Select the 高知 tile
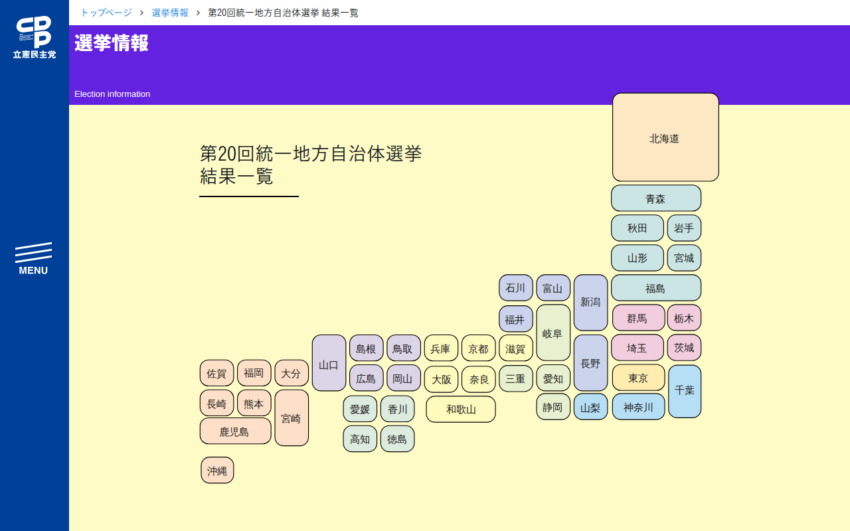This screenshot has width=850, height=531. coord(360,439)
